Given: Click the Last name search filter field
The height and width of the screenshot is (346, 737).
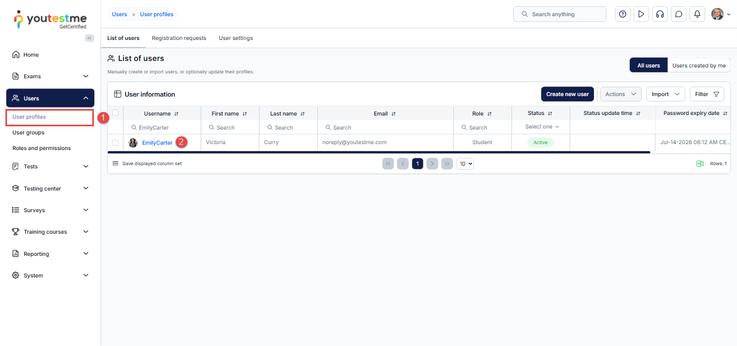Looking at the screenshot, I should pyautogui.click(x=288, y=127).
